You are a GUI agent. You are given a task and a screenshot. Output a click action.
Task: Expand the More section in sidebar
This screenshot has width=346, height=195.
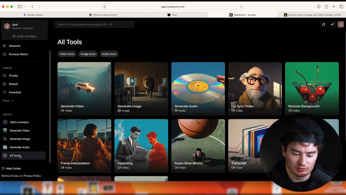[8, 101]
